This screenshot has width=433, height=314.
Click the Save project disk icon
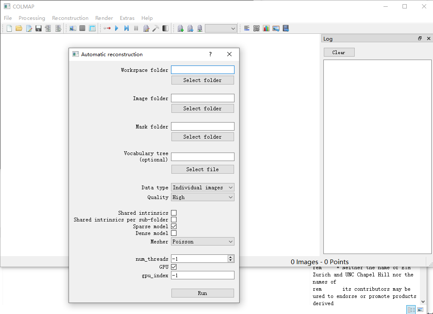39,28
